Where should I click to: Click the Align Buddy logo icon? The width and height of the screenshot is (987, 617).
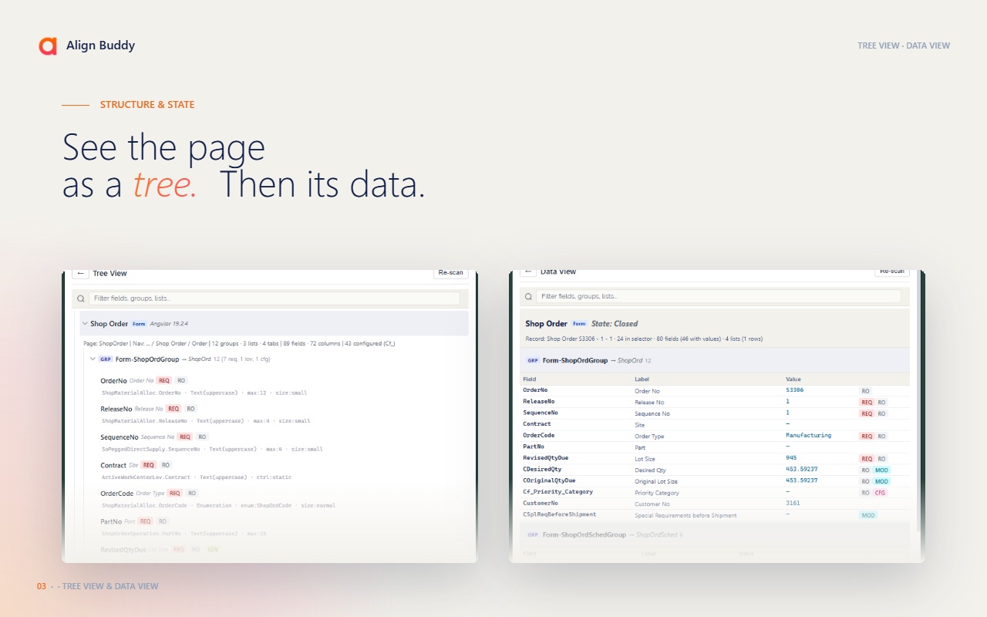point(48,46)
